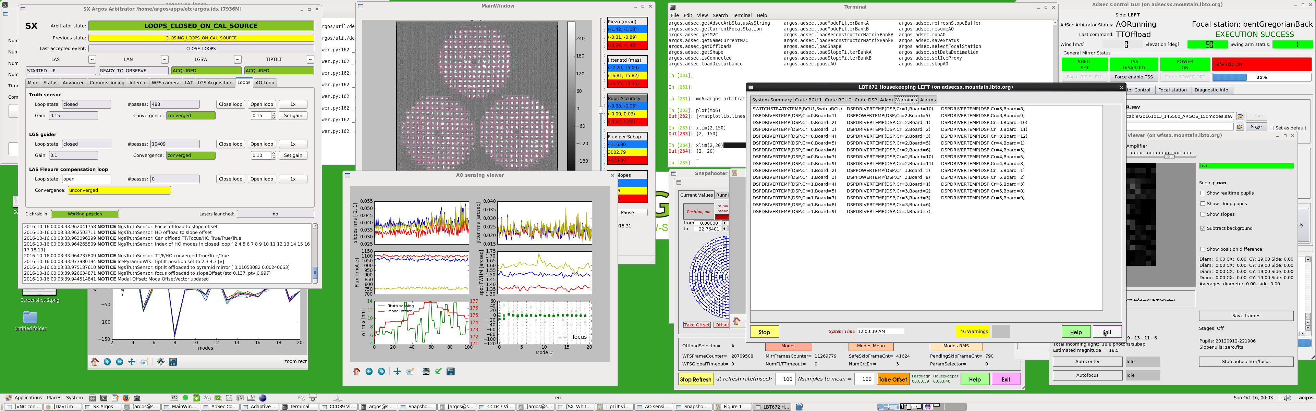Switch to LGS Acquisition tab

[215, 83]
